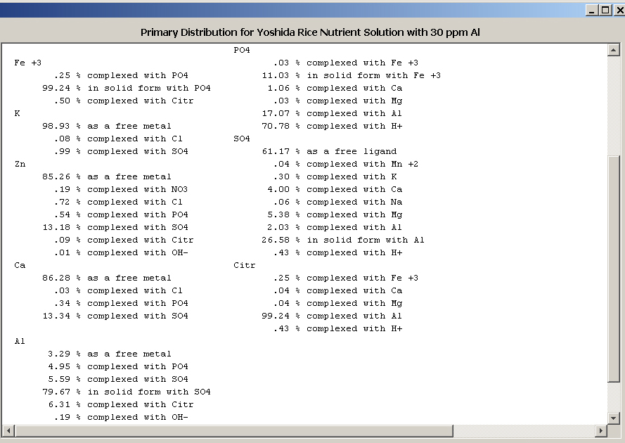The height and width of the screenshot is (443, 625).
Task: Select the row '.01 % complexed with OH-'
Action: point(121,253)
